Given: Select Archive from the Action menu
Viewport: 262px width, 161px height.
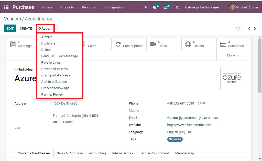Looking at the screenshot, I should 47,37.
